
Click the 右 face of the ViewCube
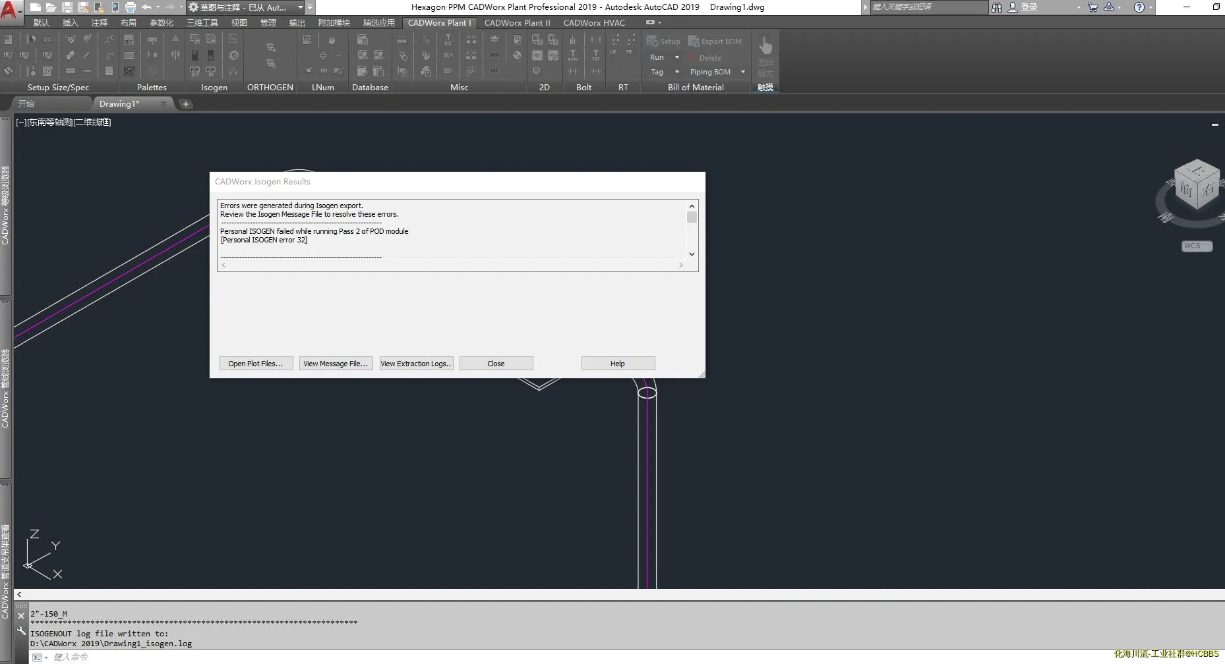click(1208, 189)
